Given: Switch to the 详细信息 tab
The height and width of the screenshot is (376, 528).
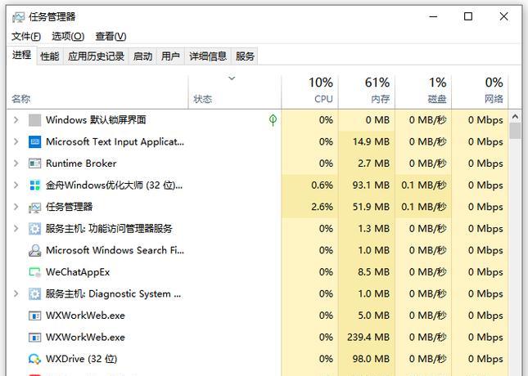Looking at the screenshot, I should (208, 56).
